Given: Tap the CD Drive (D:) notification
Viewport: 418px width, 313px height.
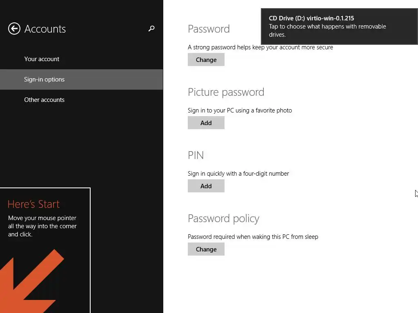Looking at the screenshot, I should 339,26.
